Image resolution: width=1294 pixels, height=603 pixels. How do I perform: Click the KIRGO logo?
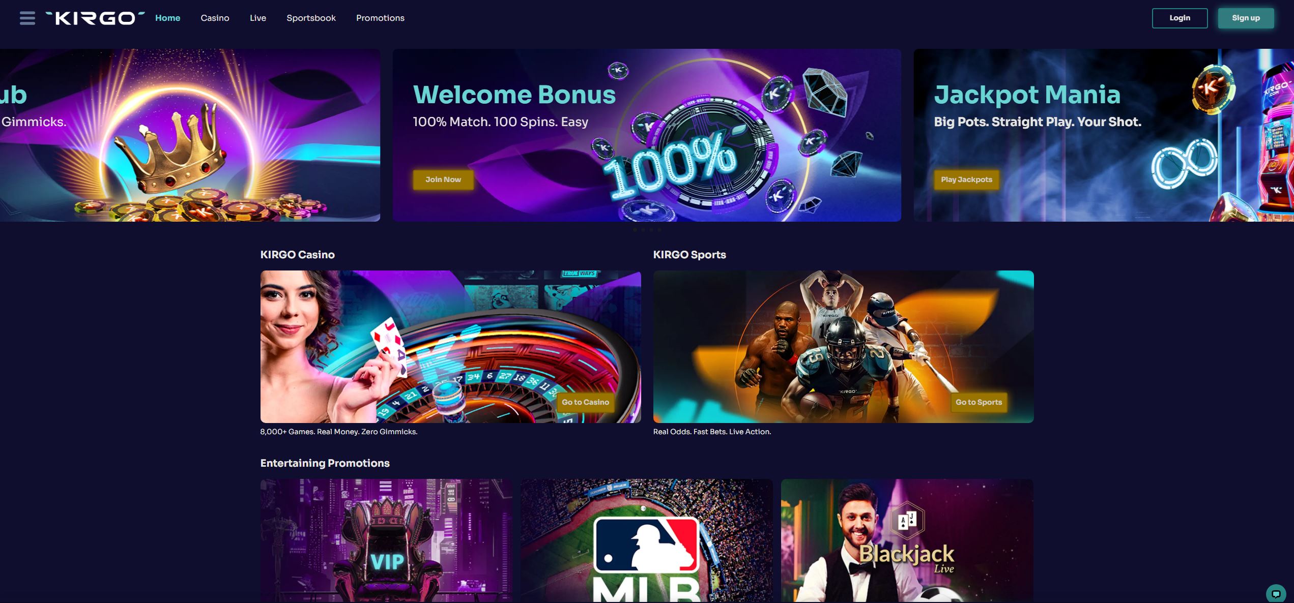point(95,18)
